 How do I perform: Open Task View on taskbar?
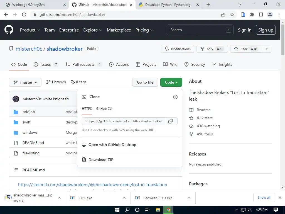pos(147,210)
